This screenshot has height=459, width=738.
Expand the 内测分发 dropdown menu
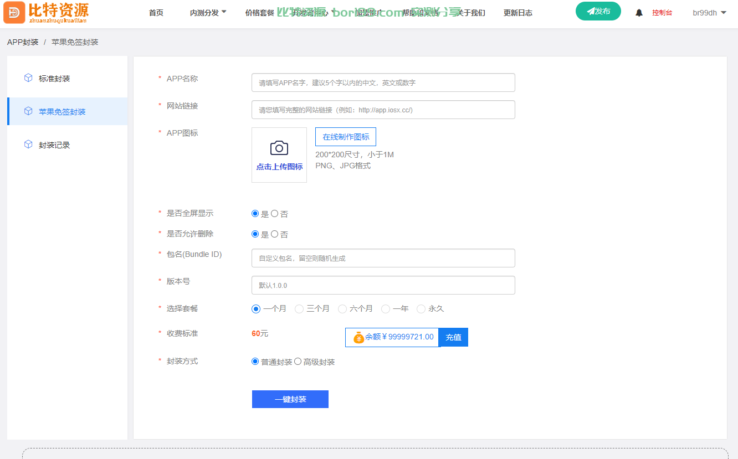pyautogui.click(x=208, y=13)
